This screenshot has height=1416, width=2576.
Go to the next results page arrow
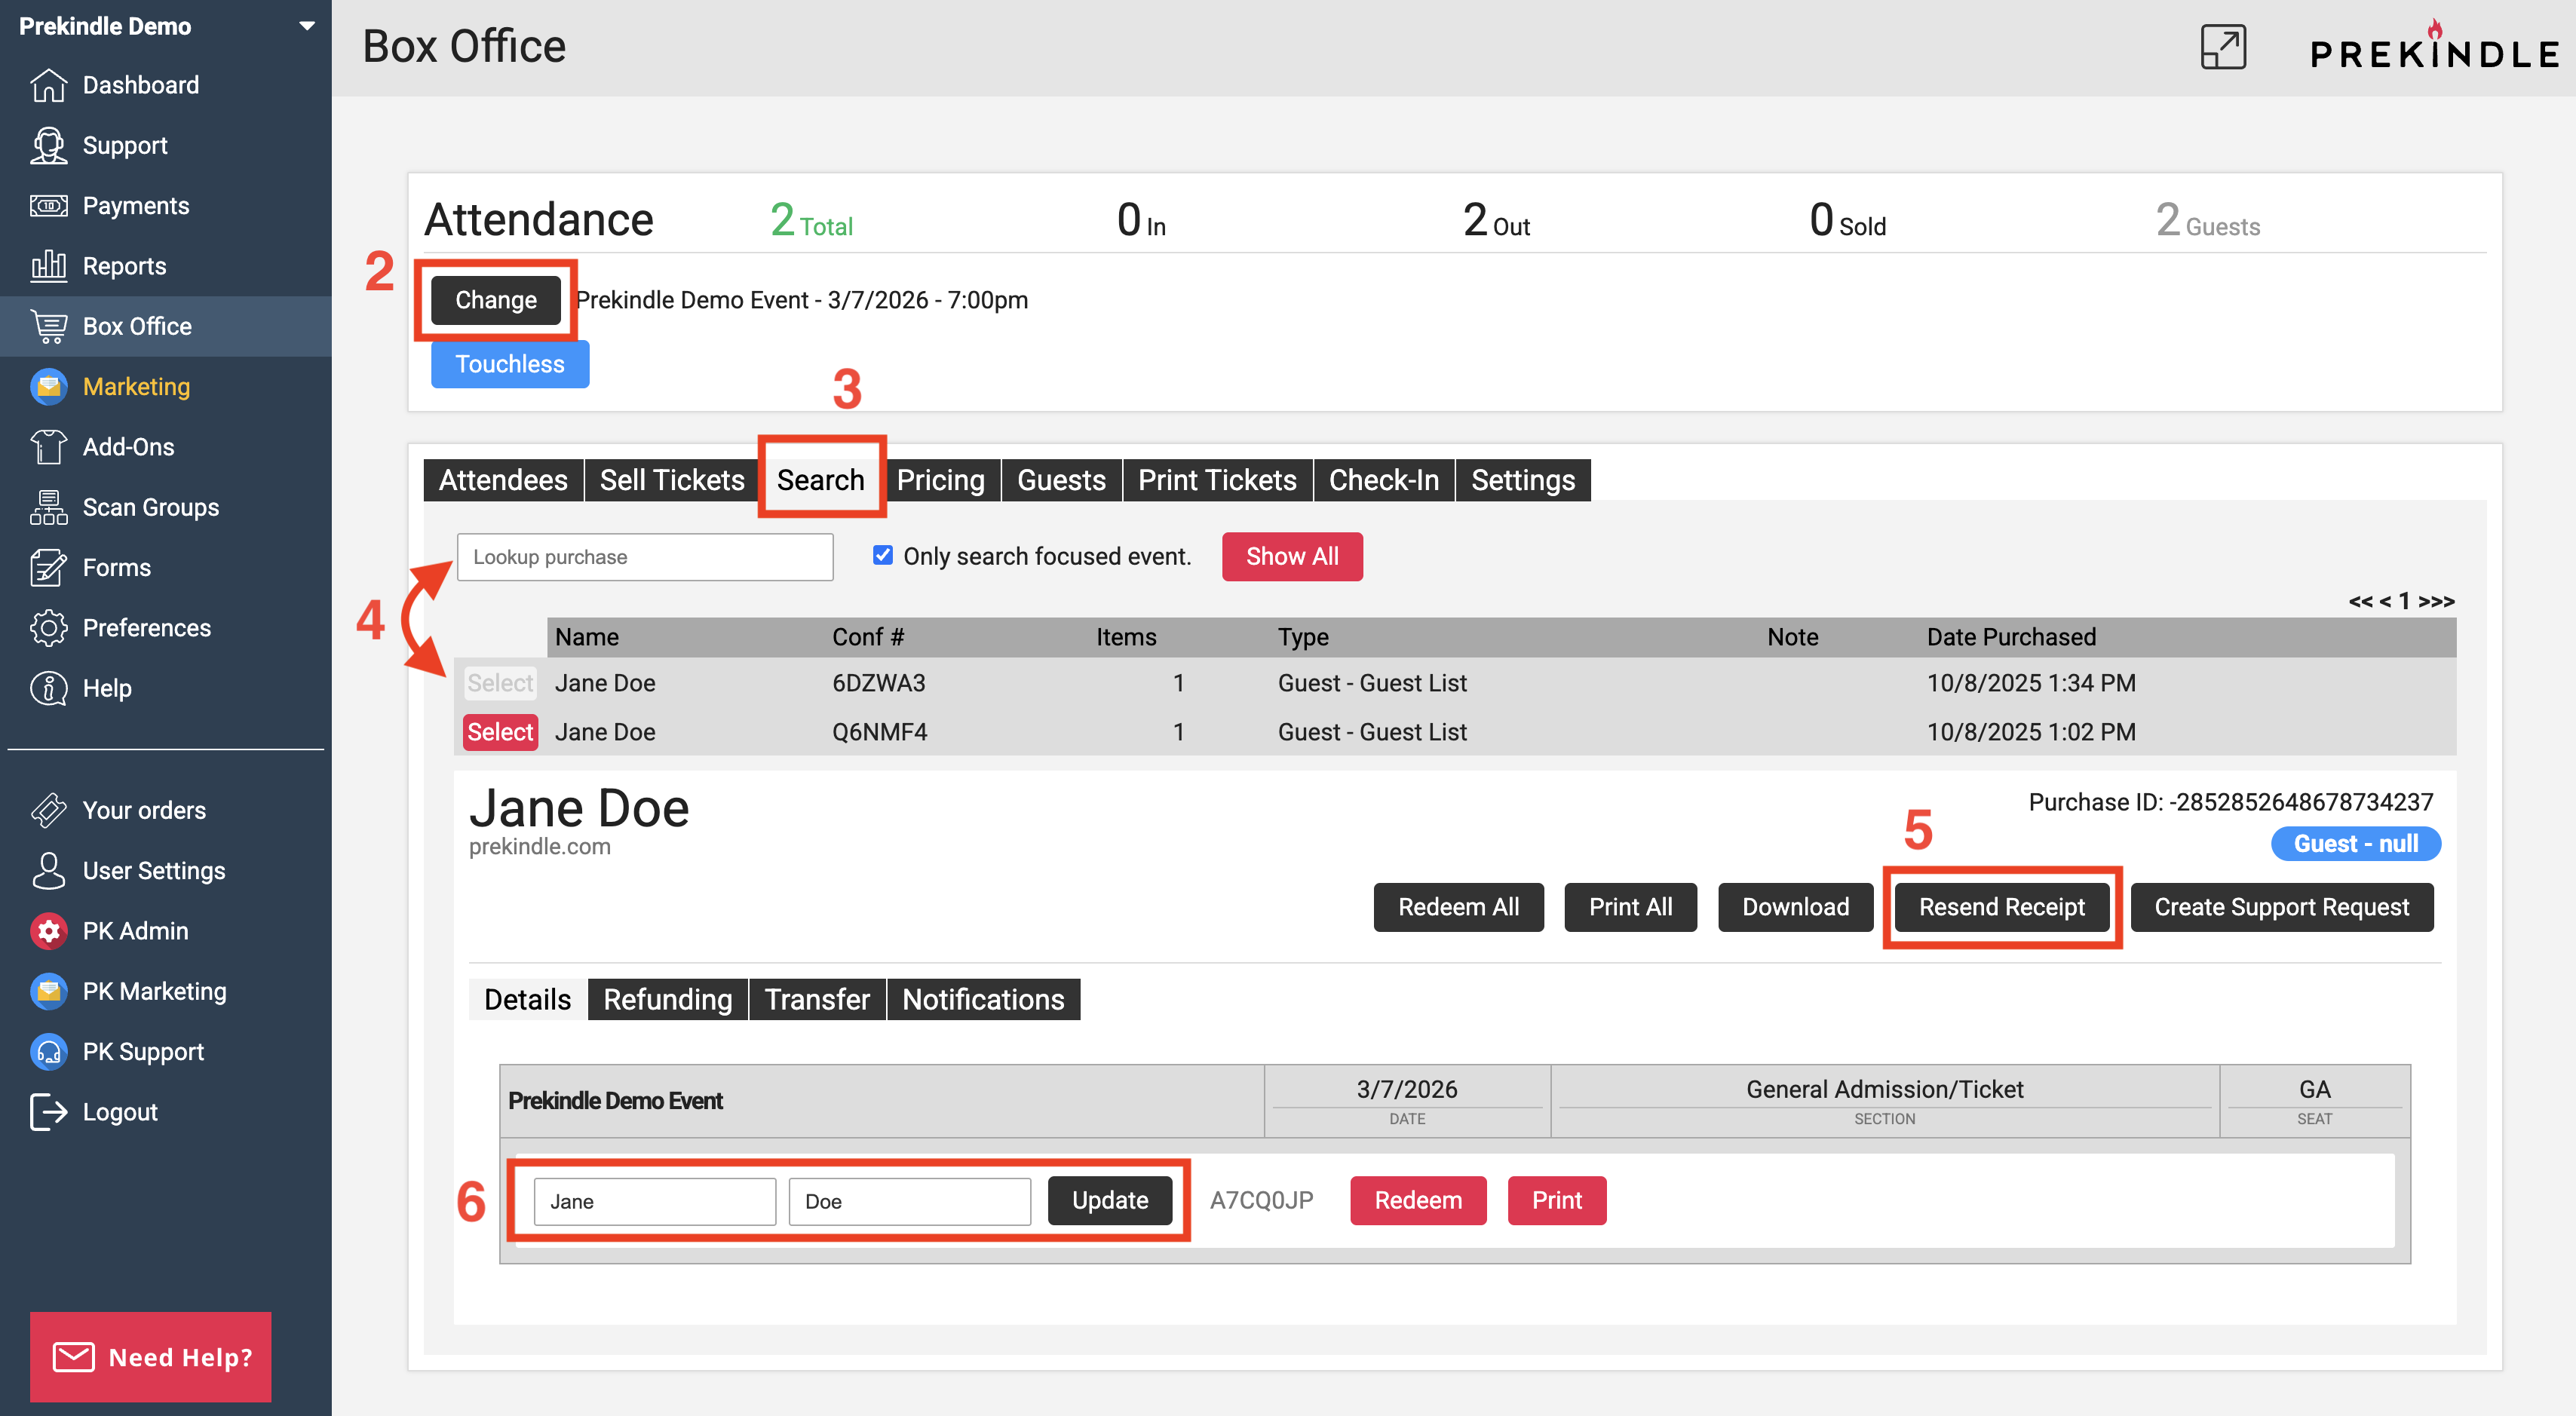(x=2424, y=601)
